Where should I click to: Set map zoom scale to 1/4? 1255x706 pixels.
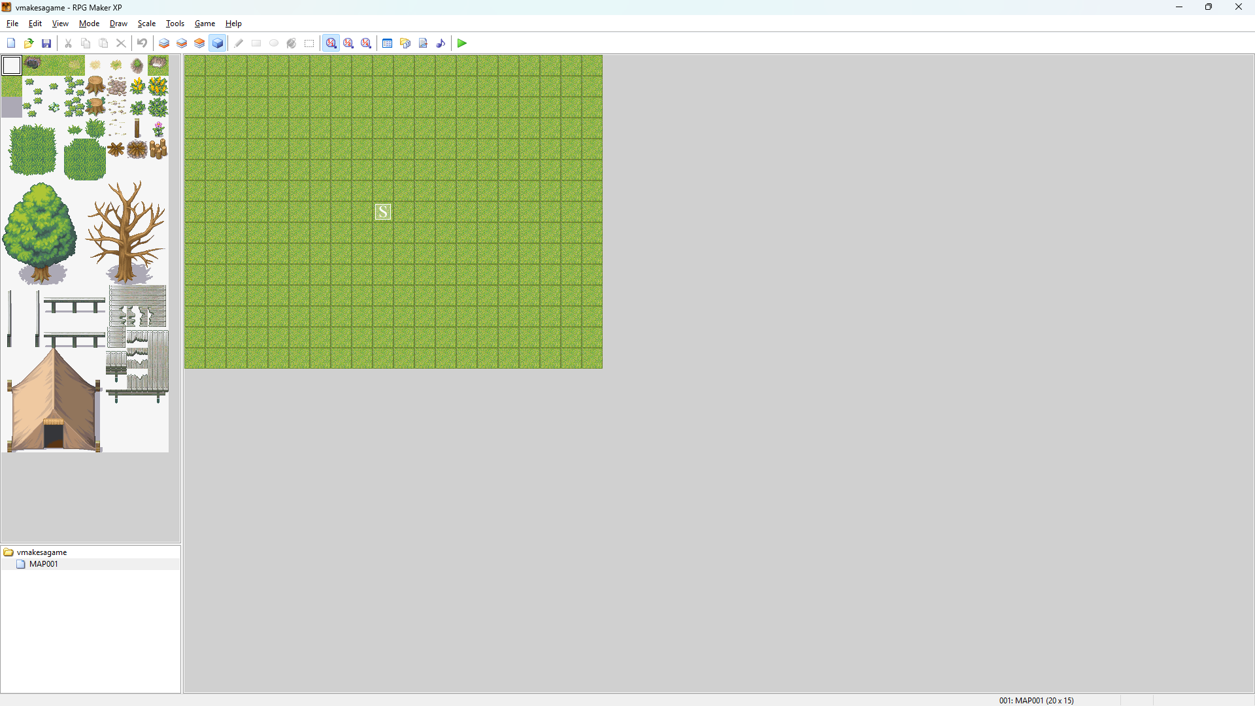pyautogui.click(x=366, y=43)
